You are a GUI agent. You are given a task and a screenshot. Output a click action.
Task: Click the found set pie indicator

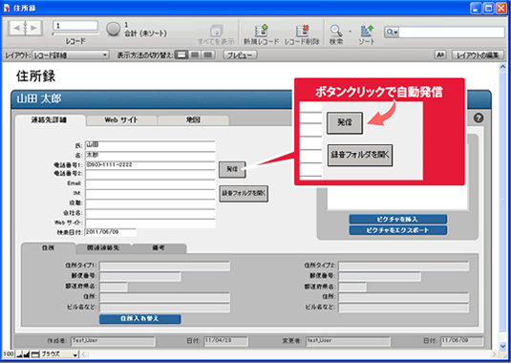click(x=113, y=29)
